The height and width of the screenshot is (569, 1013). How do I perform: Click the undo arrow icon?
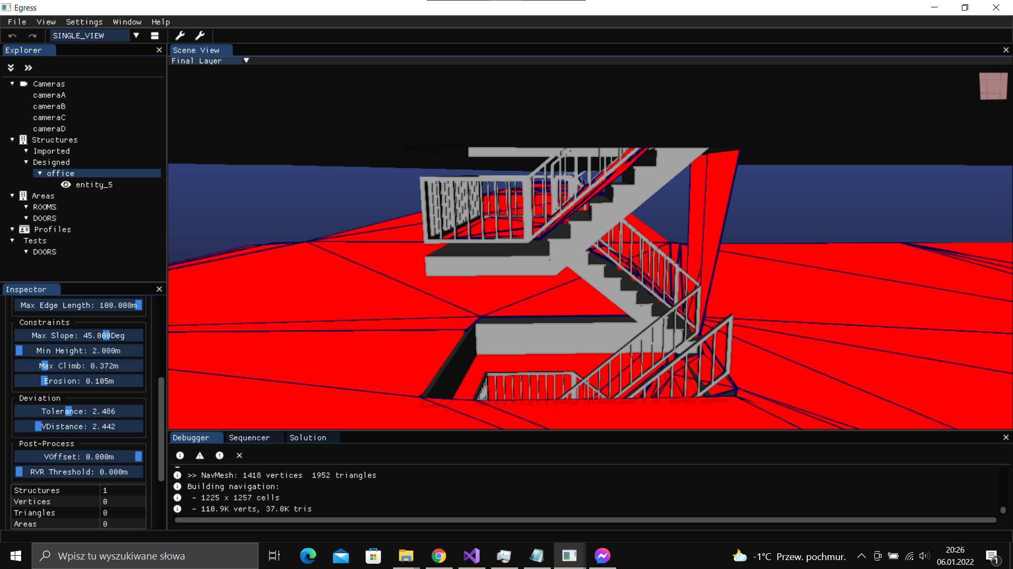pyautogui.click(x=12, y=35)
